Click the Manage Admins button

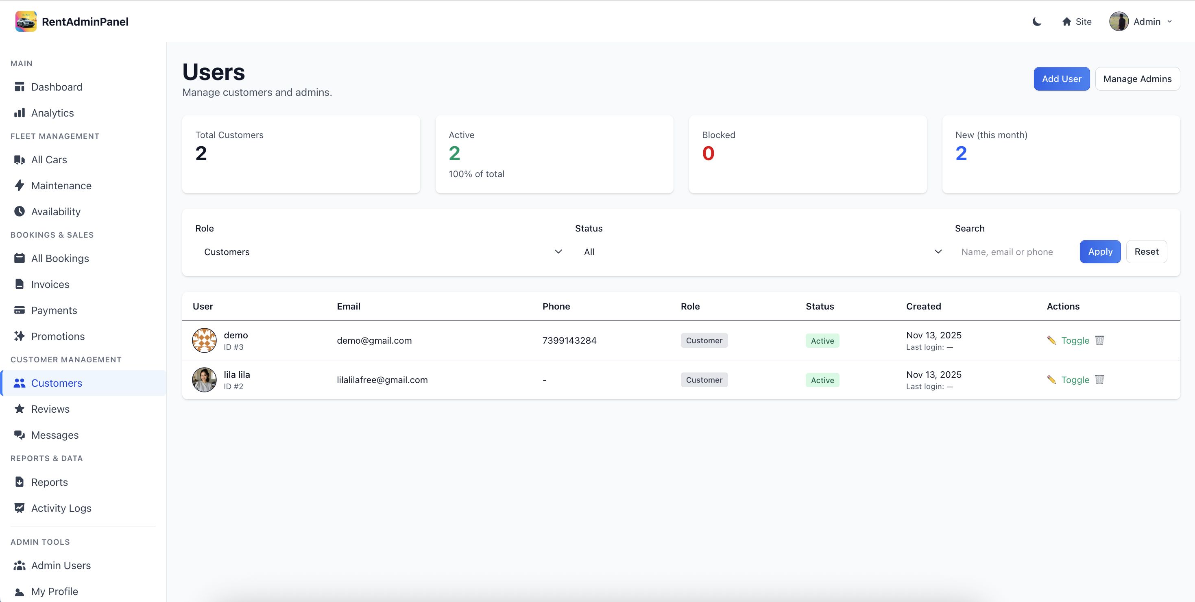[x=1137, y=79]
